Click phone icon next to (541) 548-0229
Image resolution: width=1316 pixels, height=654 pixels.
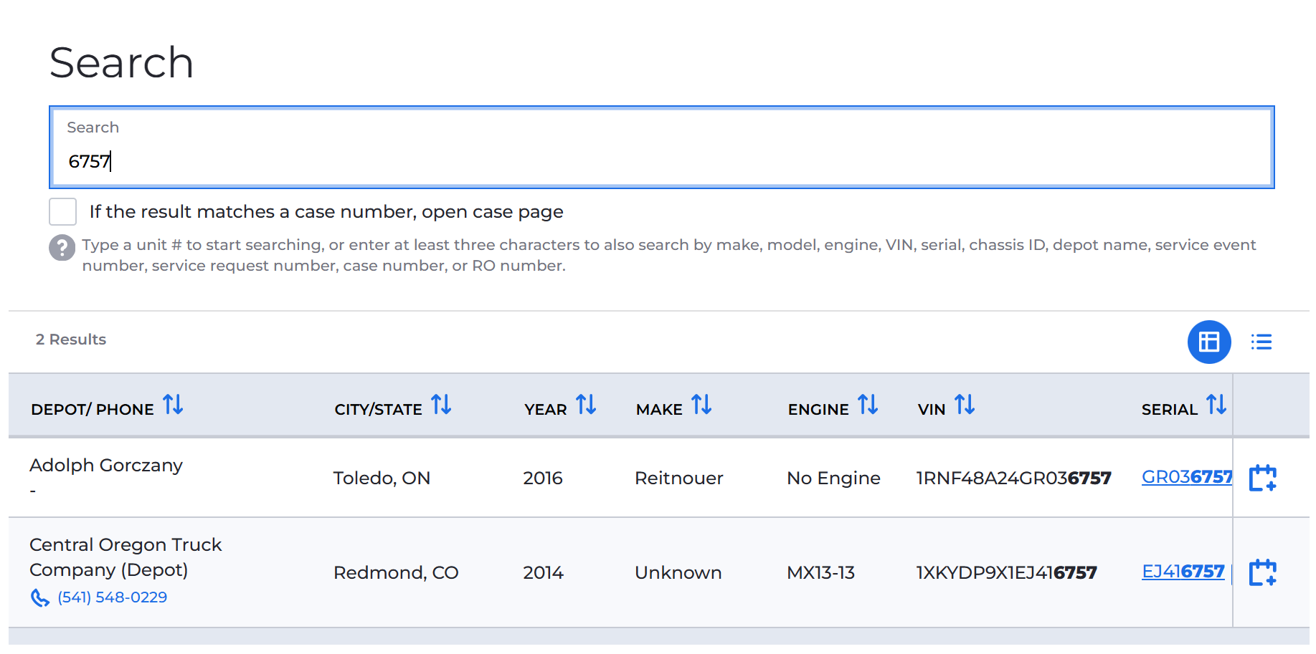point(40,597)
